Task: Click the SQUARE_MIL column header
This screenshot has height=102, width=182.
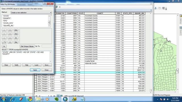Action: pyautogui.click(x=139, y=13)
